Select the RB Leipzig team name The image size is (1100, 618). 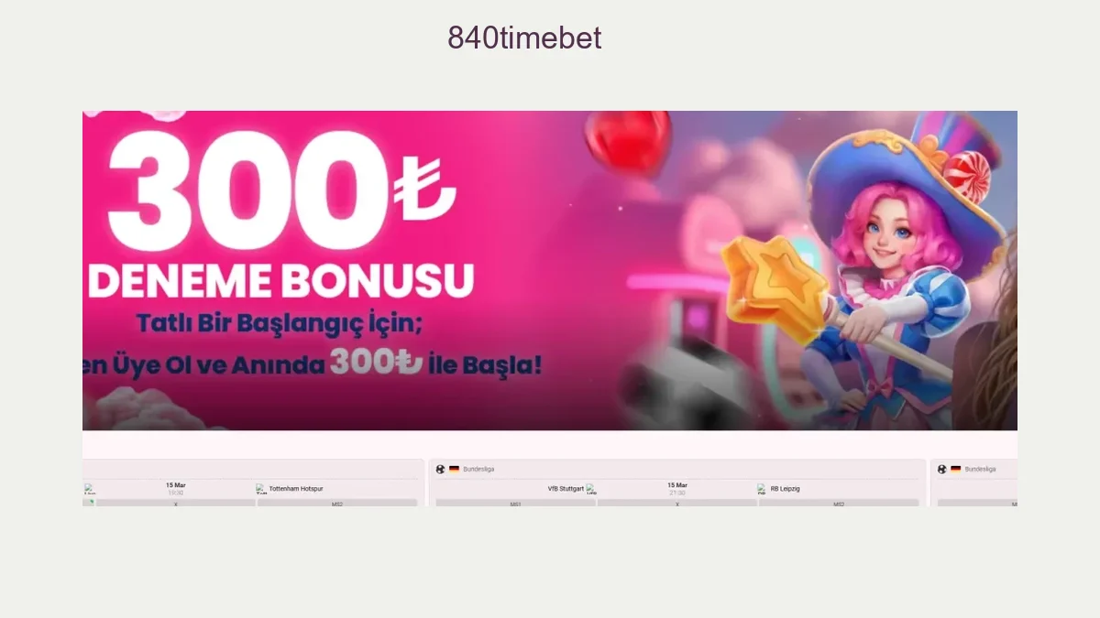pos(785,489)
